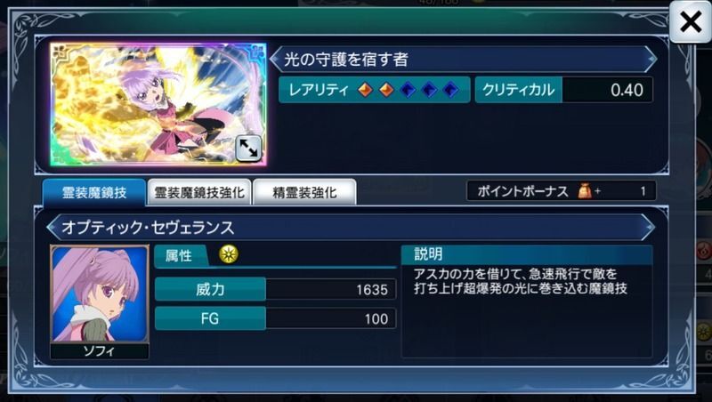Click the right arrow of オプティック・セヴェランス bar

[x=650, y=227]
